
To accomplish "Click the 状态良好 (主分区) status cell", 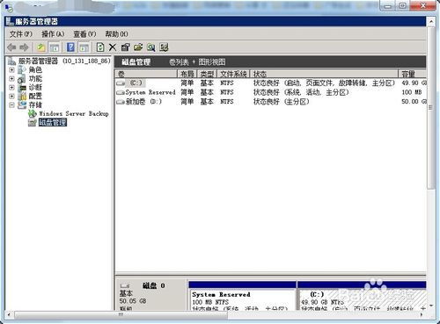I will point(281,102).
